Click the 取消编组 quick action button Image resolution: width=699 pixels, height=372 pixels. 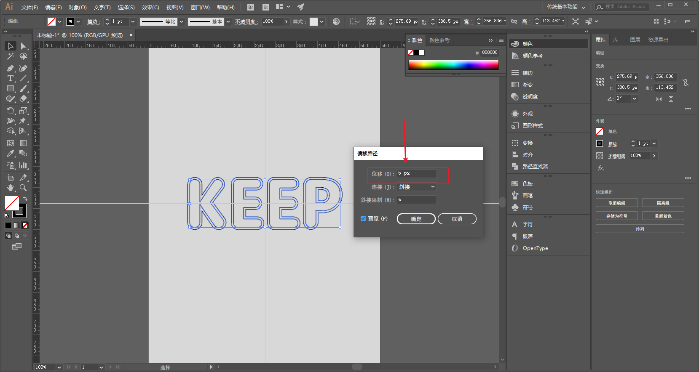(x=617, y=203)
